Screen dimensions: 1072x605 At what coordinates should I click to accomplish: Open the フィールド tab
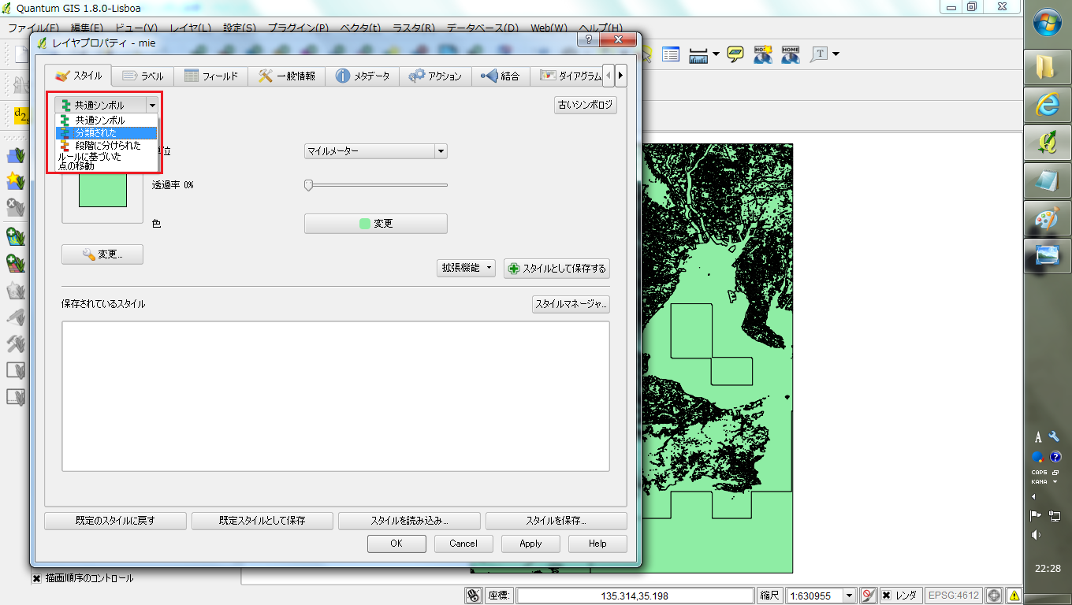(211, 76)
